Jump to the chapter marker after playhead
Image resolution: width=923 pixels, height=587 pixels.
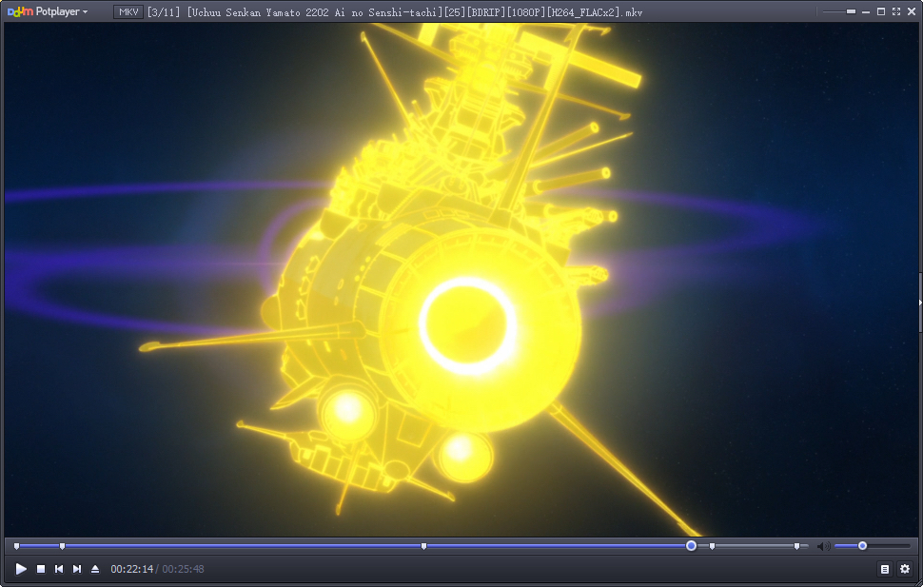click(x=713, y=546)
